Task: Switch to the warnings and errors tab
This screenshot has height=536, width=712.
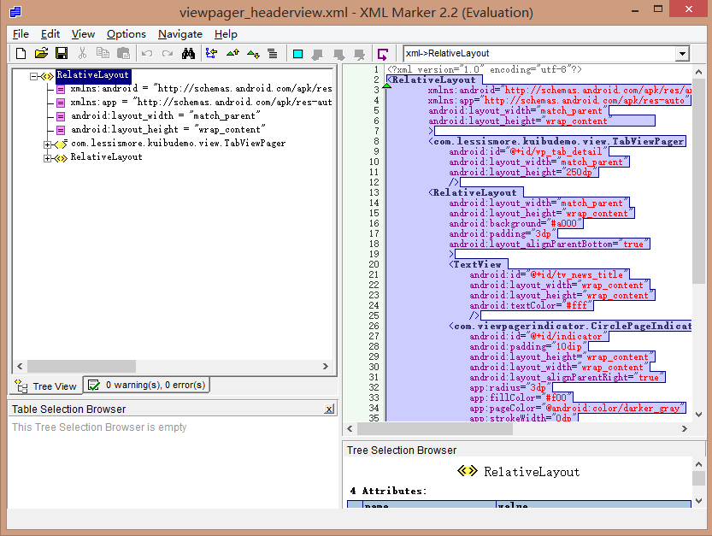Action: 146,386
